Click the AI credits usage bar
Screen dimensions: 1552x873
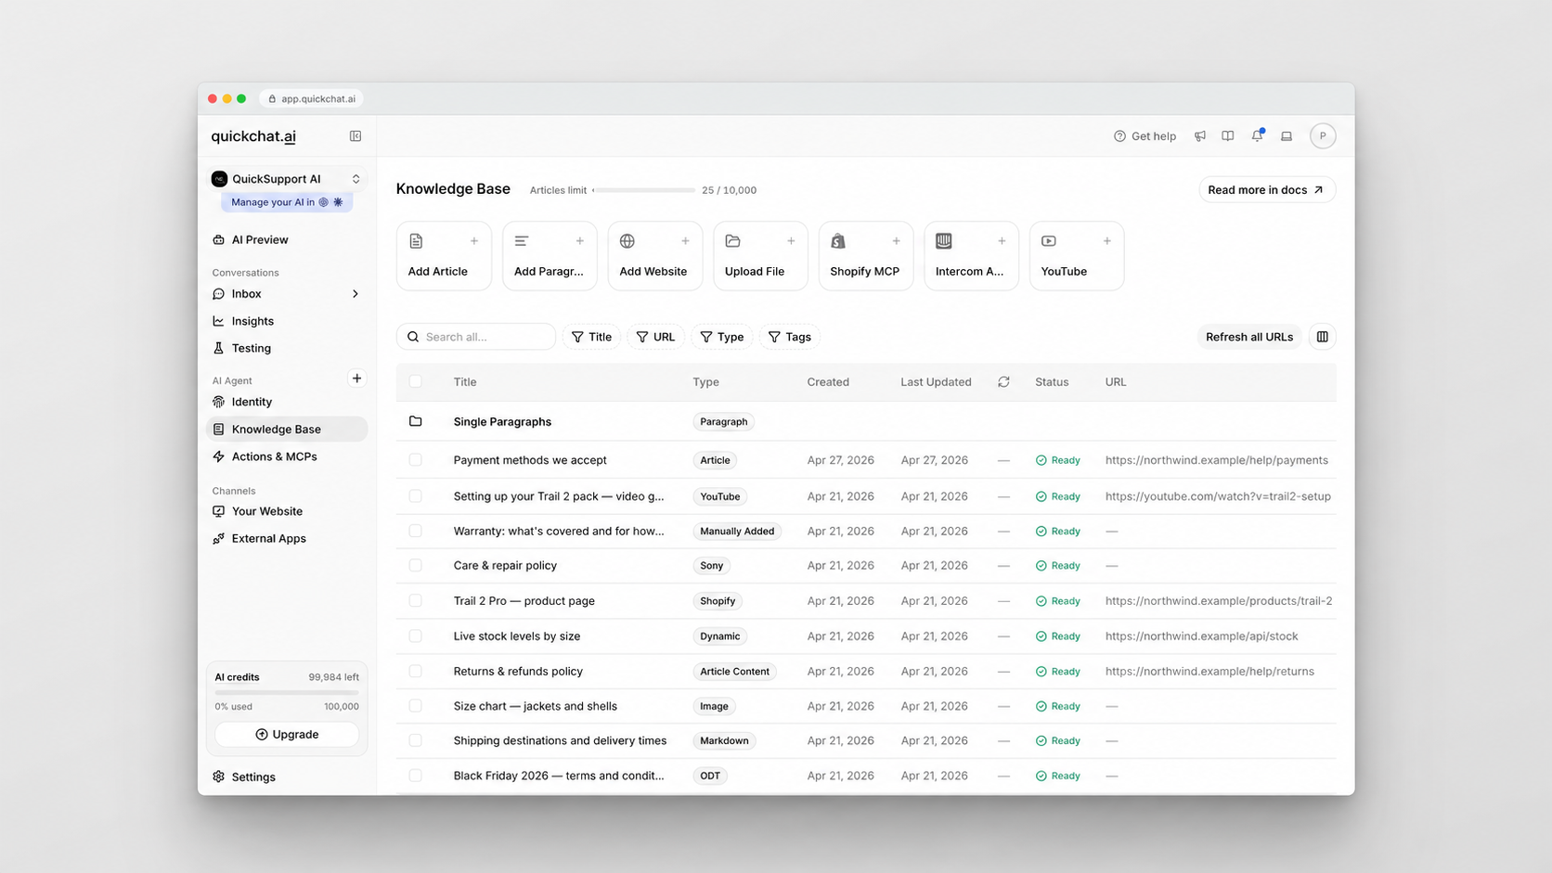tap(287, 692)
